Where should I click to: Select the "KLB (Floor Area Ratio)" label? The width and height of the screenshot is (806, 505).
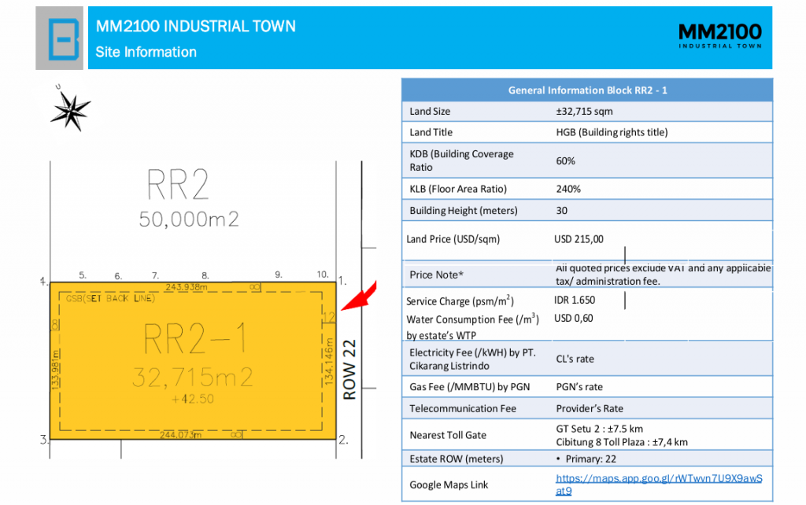458,189
